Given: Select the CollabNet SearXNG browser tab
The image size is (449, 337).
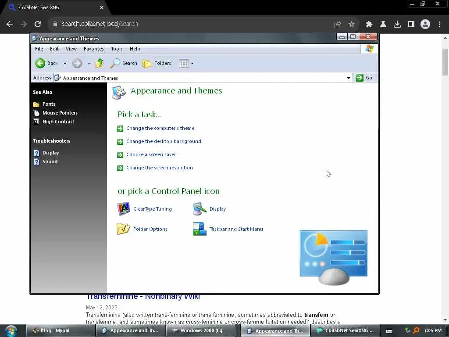Looking at the screenshot, I should click(57, 7).
